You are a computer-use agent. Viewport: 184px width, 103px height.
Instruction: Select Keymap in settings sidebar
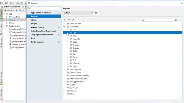(x=44, y=16)
